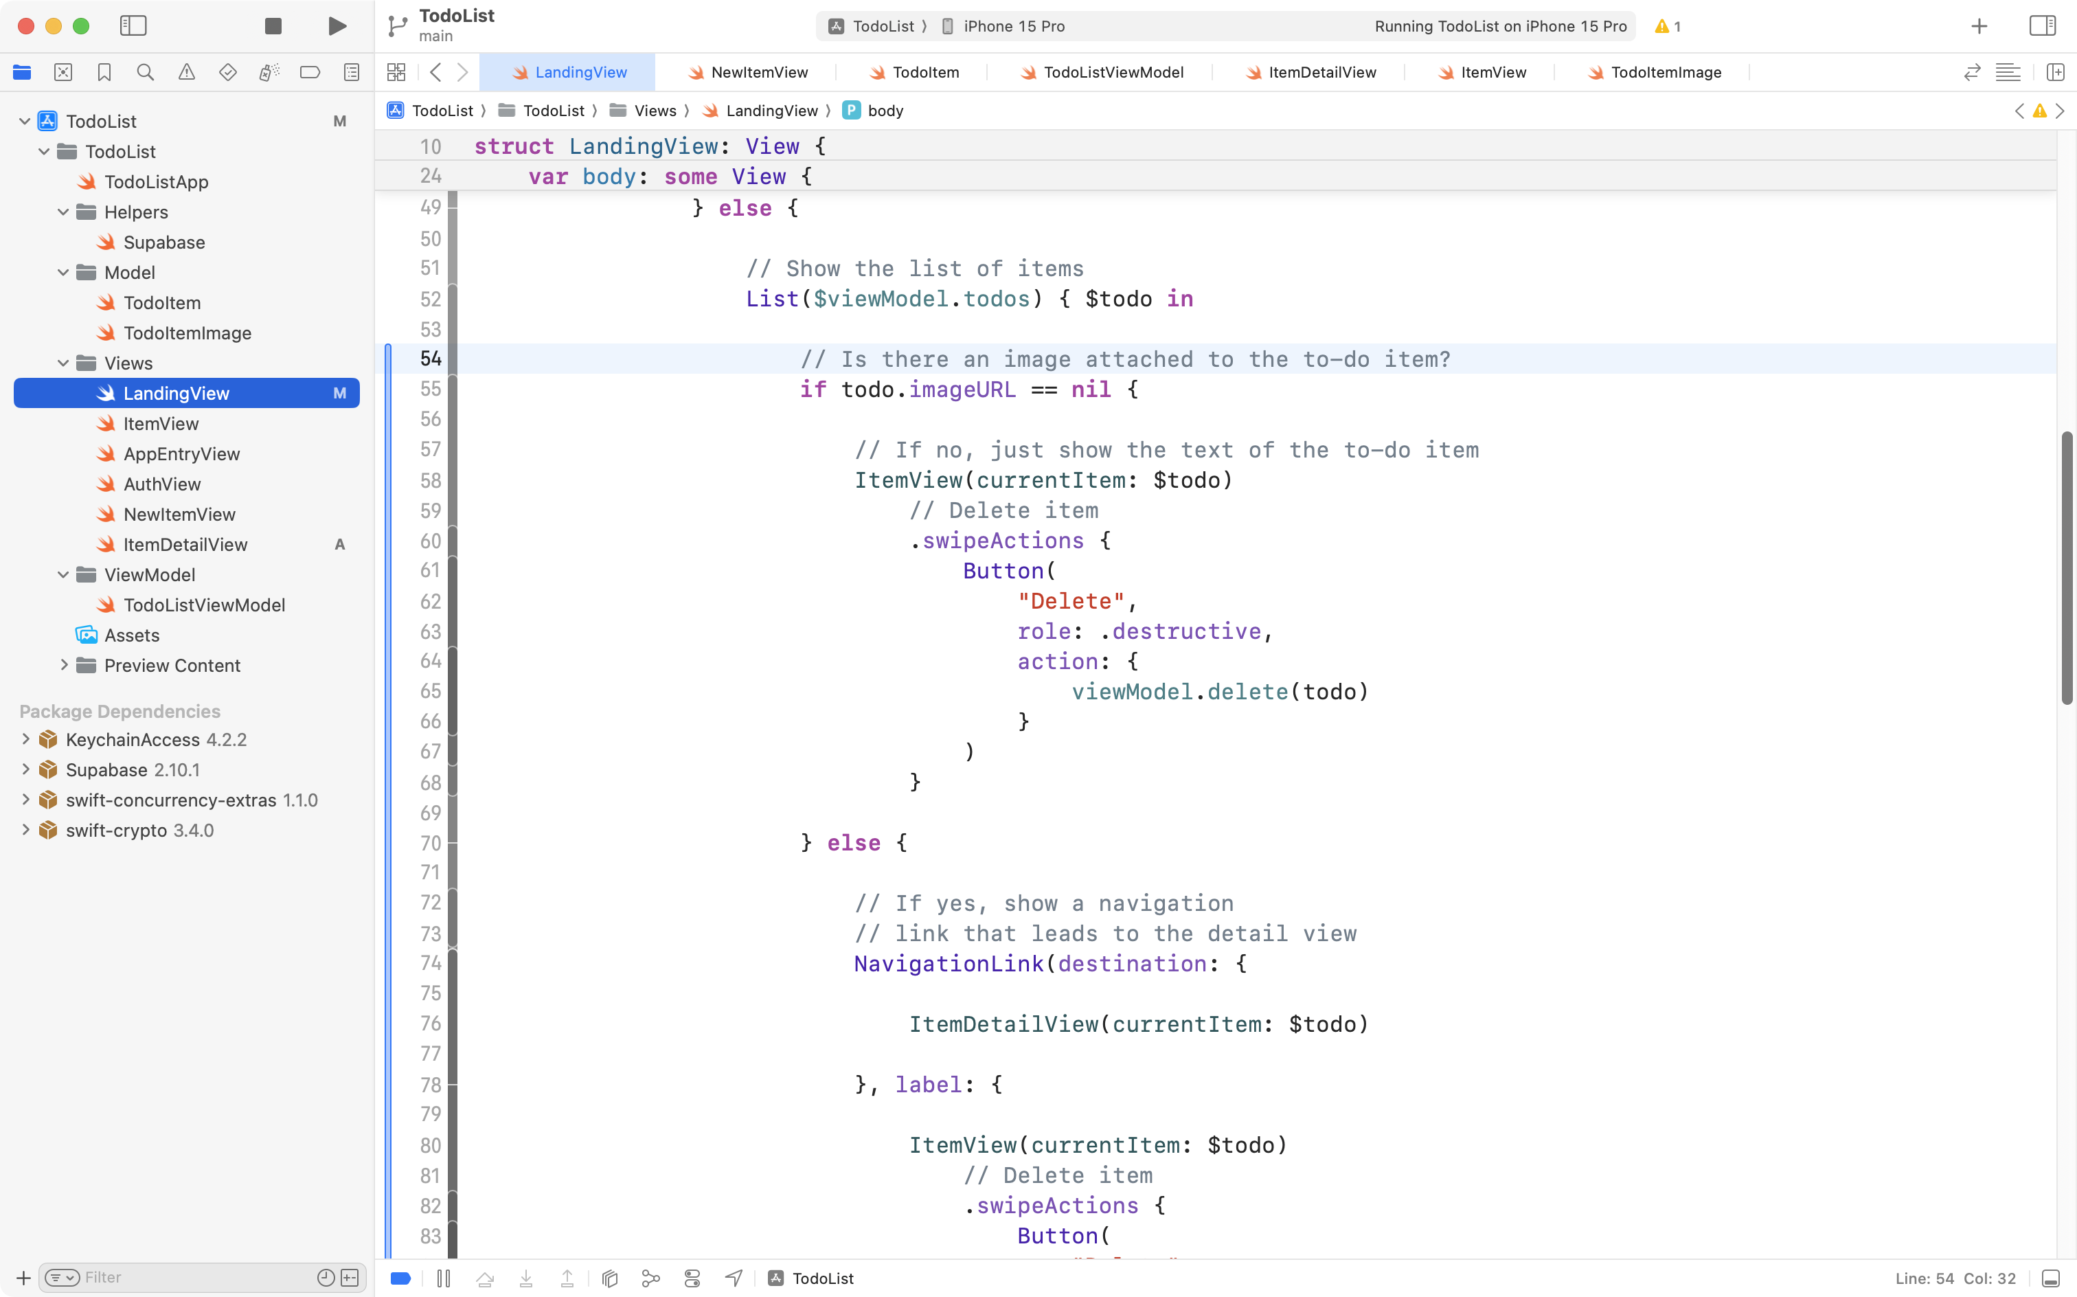Click the source control branch icon beside TodoList

397,25
